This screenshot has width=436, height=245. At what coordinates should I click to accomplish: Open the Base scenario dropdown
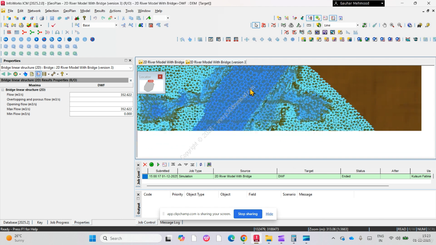tap(116, 25)
